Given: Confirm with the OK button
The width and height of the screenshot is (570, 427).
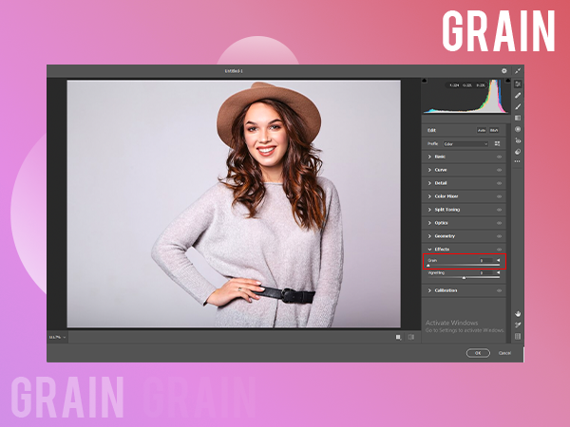Looking at the screenshot, I should [x=478, y=353].
